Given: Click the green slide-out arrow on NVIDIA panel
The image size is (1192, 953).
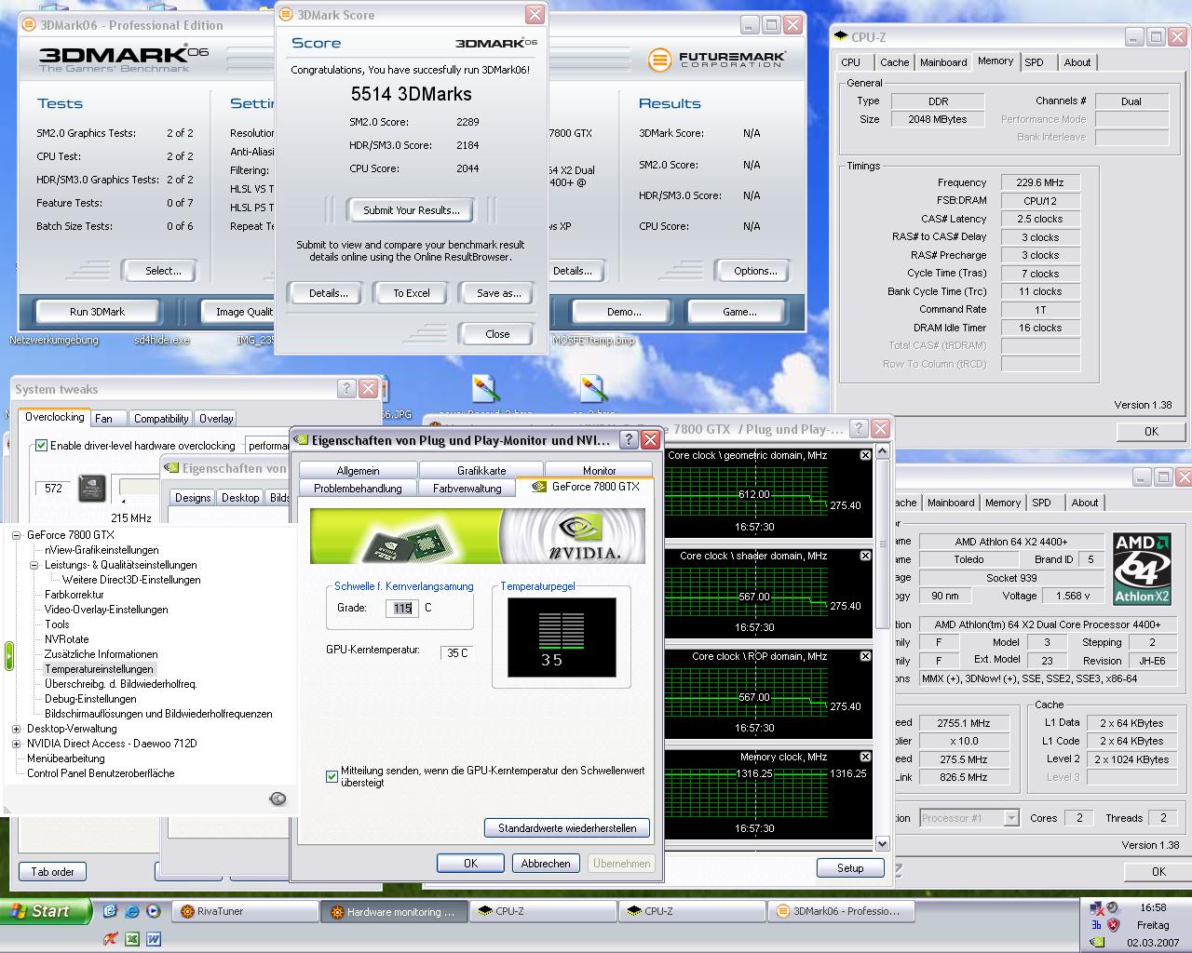Looking at the screenshot, I should pos(9,655).
